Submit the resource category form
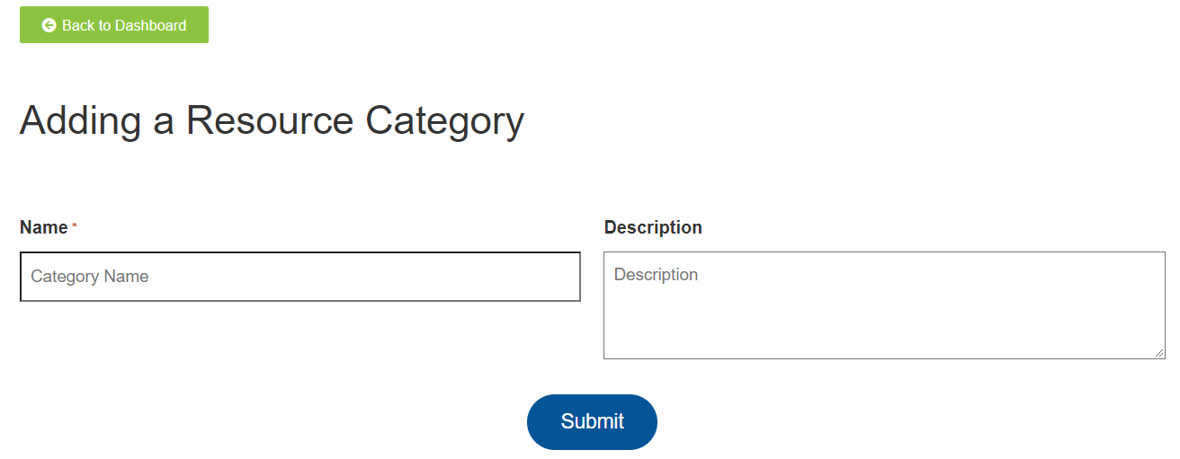 (x=592, y=421)
